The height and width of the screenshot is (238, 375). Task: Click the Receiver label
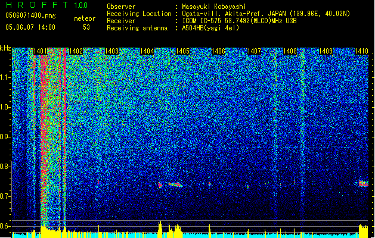(x=121, y=21)
